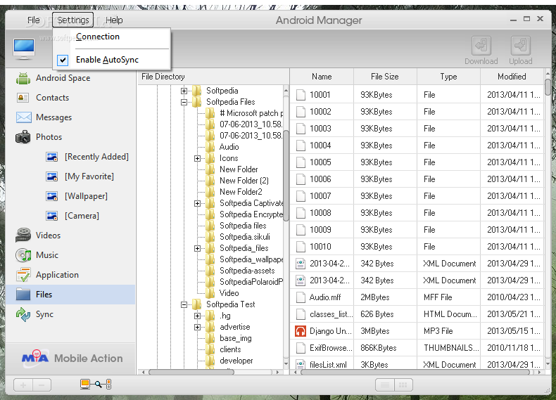Select the Photos camera icon
Viewport: 556px width, 400px height.
pyautogui.click(x=23, y=137)
